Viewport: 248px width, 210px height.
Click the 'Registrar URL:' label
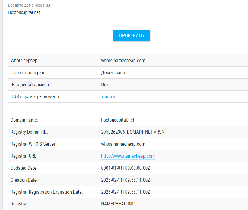point(24,156)
